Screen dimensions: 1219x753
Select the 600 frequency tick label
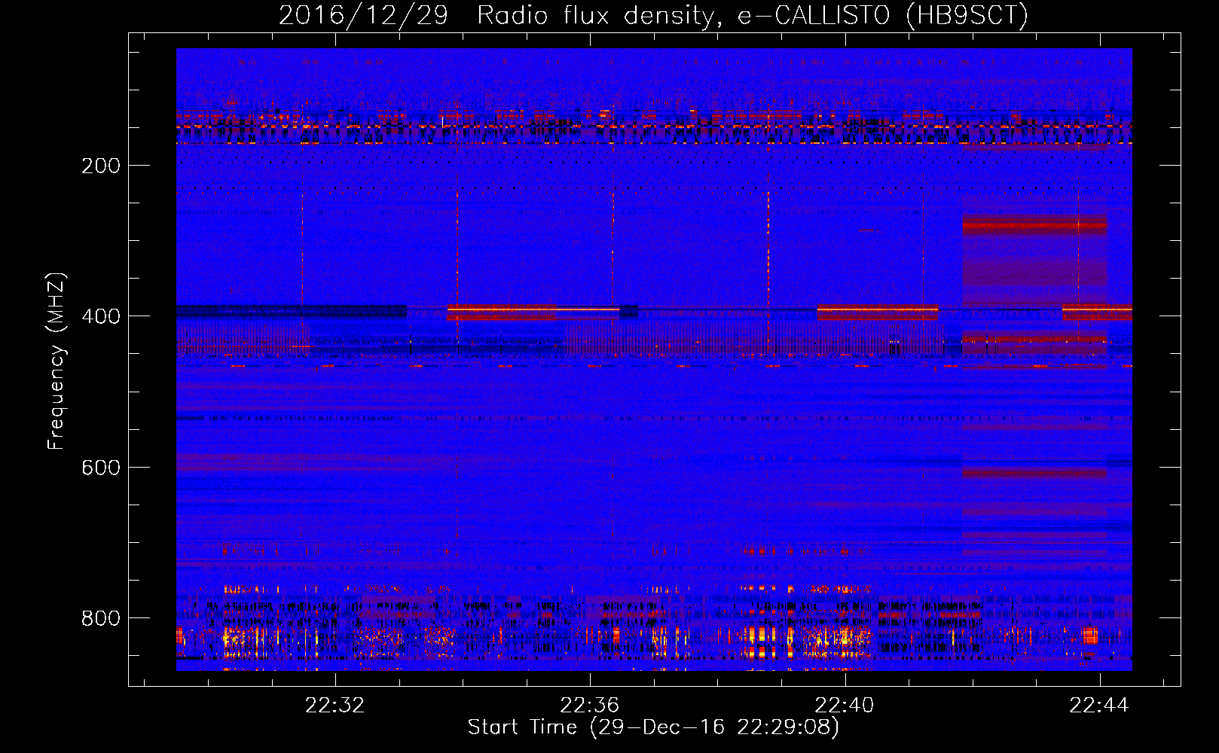pyautogui.click(x=101, y=468)
